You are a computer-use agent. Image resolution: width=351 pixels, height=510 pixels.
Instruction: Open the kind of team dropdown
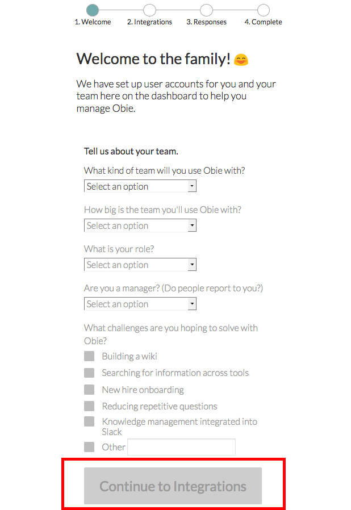tap(140, 186)
